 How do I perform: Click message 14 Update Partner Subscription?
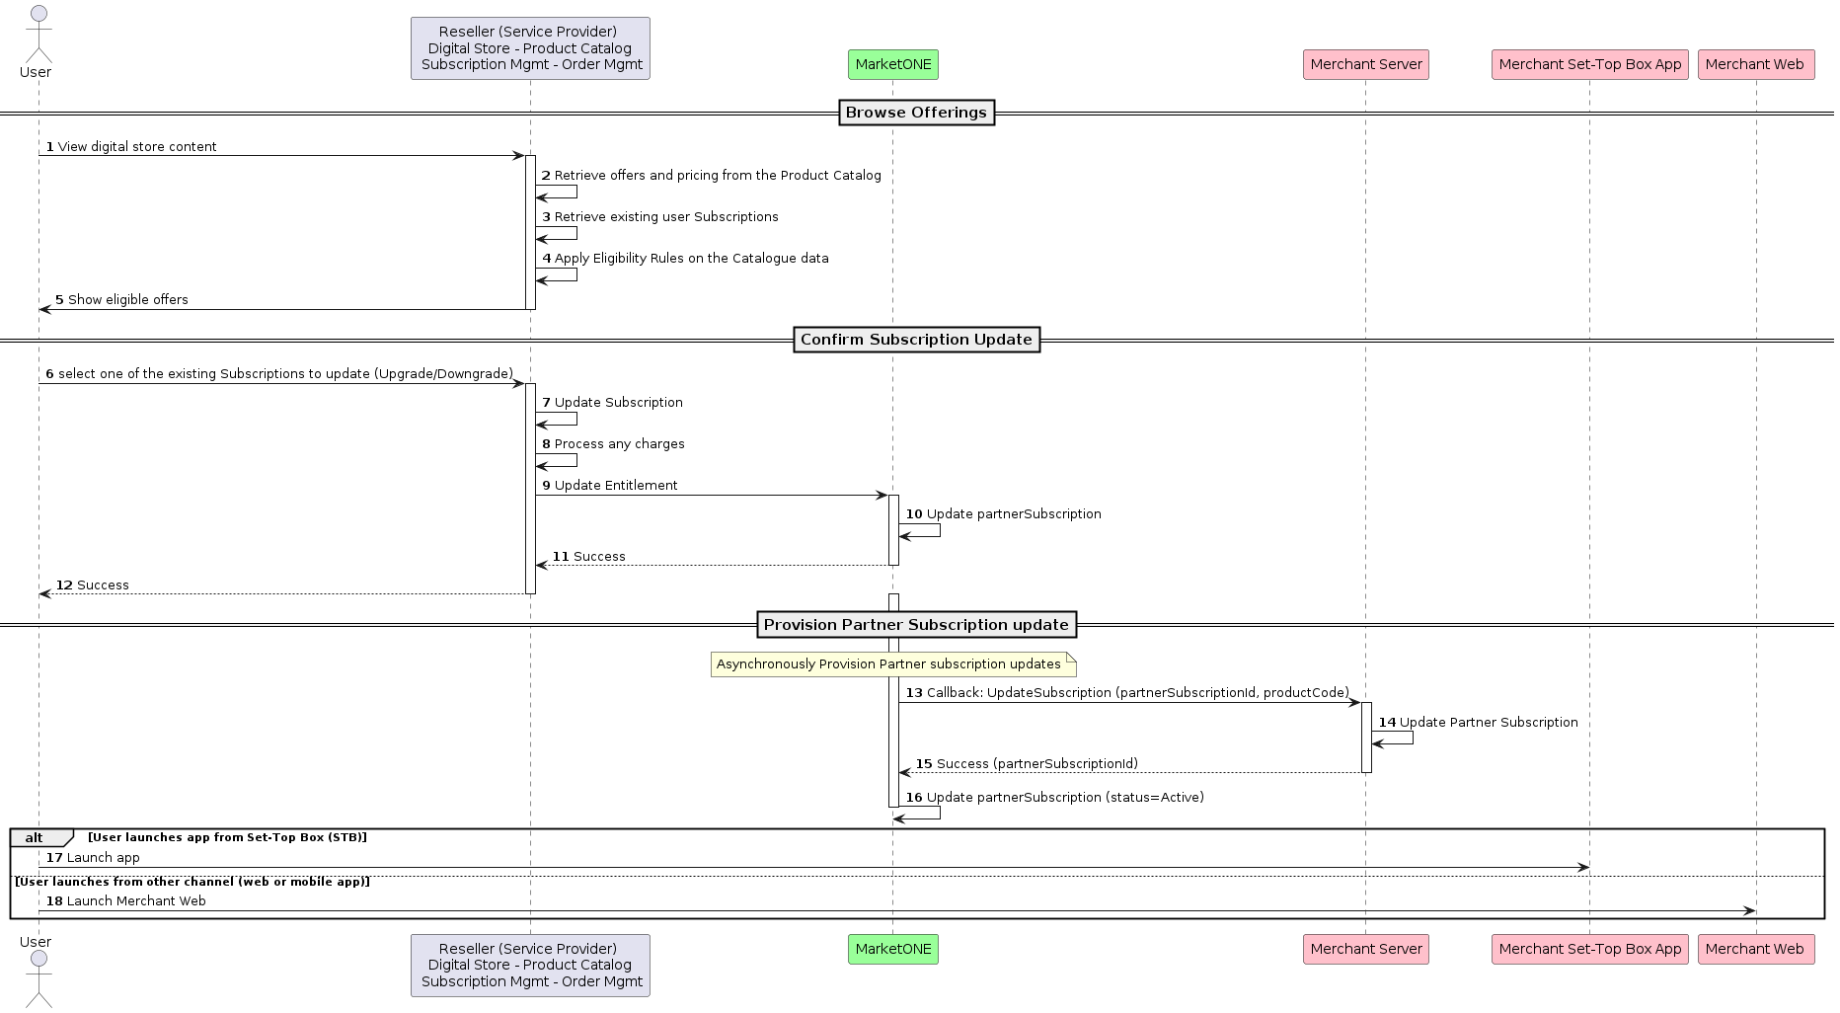click(x=1478, y=723)
